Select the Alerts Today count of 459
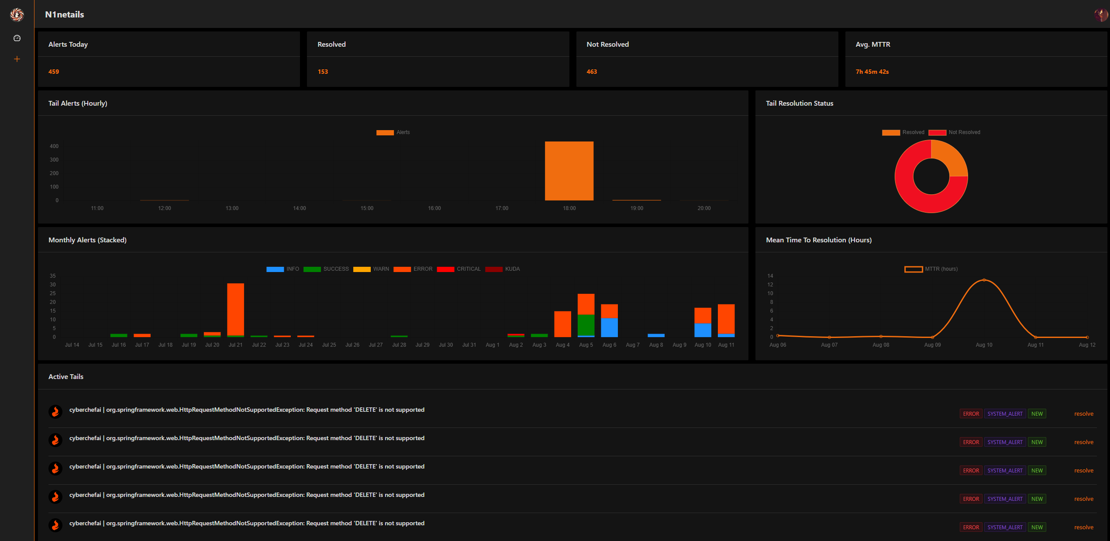This screenshot has height=541, width=1110. point(53,72)
